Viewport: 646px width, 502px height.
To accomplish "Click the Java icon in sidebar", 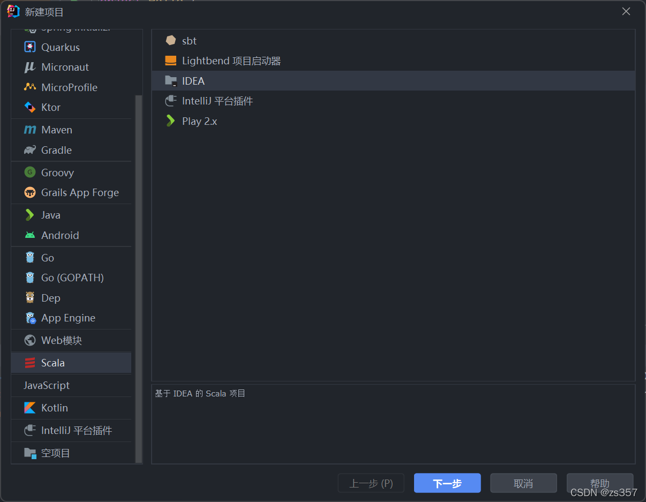I will point(30,215).
